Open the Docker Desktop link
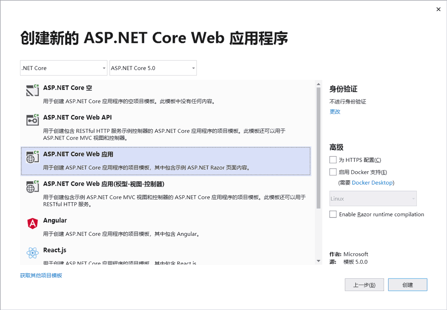 pos(372,183)
